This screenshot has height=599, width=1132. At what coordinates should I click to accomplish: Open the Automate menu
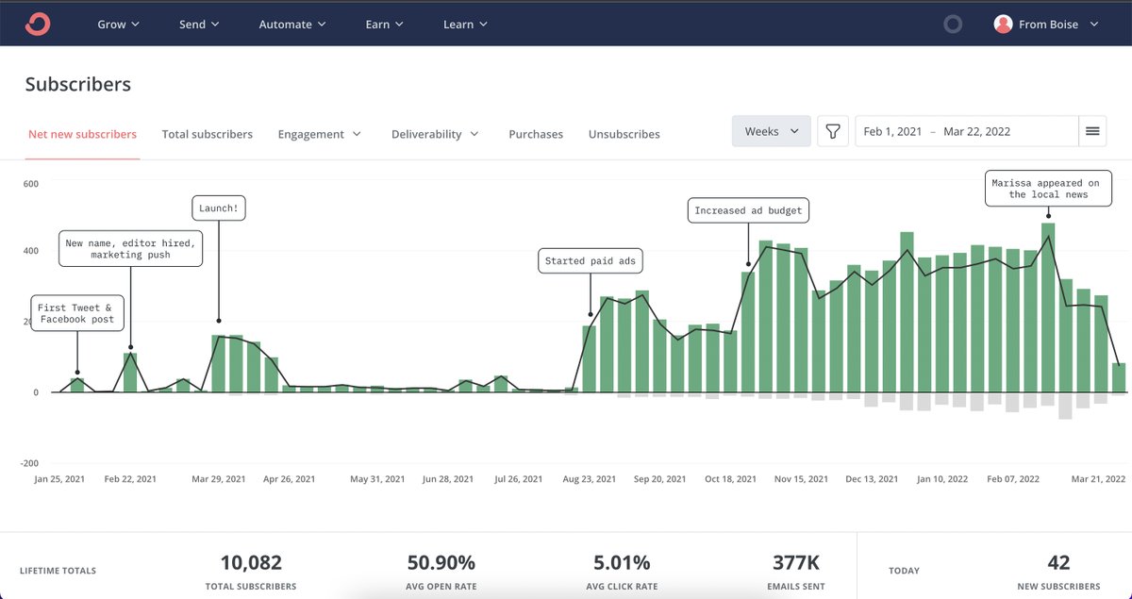click(292, 25)
